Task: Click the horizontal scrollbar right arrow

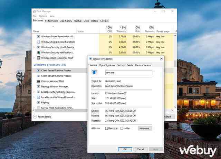Action: point(172,110)
